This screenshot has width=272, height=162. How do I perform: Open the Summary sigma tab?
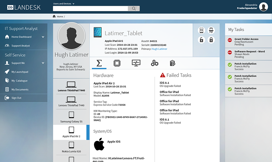(x=99, y=63)
